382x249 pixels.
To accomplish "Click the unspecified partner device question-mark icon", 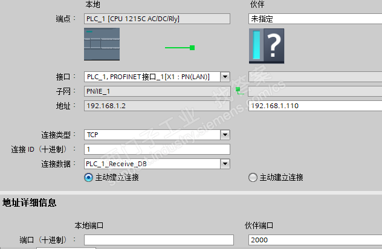I will click(267, 46).
